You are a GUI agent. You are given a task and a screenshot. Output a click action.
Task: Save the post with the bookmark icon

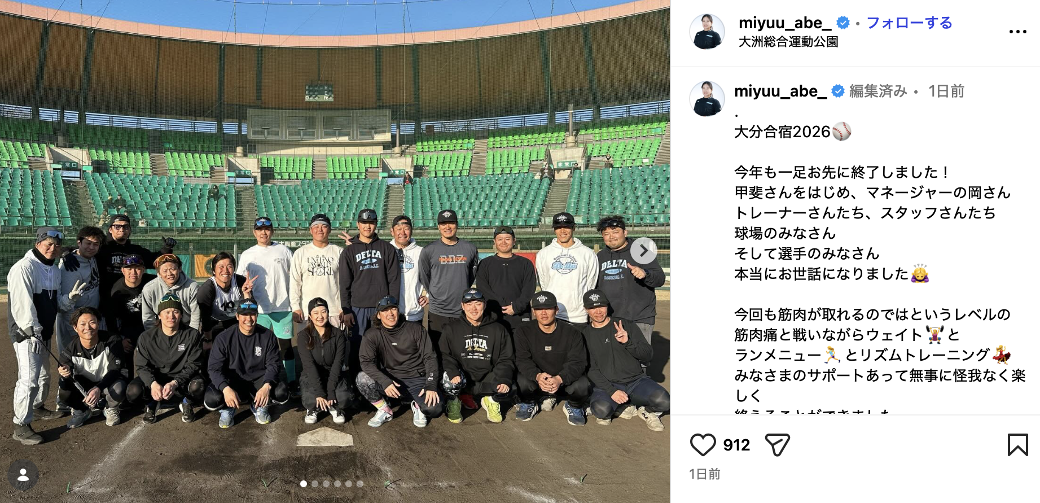(x=1017, y=445)
